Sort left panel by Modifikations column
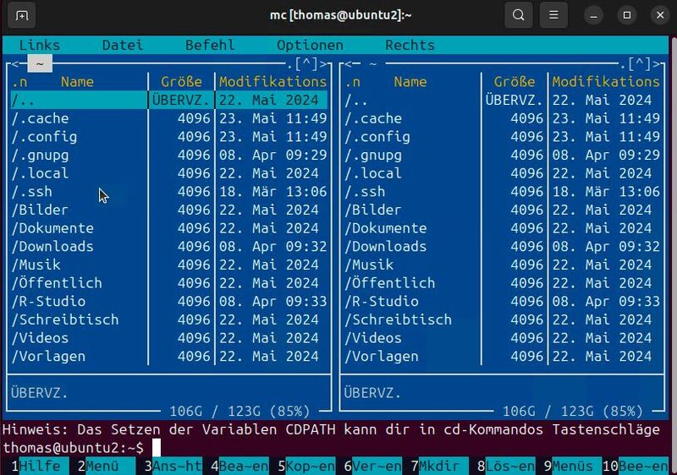 coord(272,81)
